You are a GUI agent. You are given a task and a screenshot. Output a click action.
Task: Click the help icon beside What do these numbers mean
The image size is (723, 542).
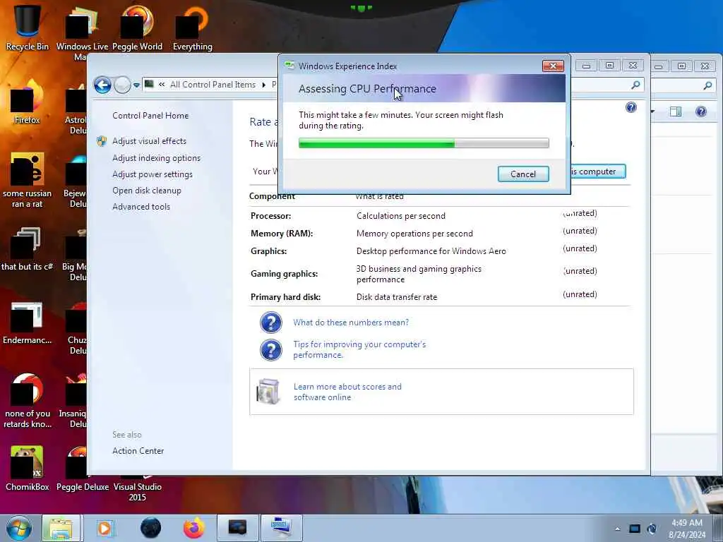pyautogui.click(x=270, y=322)
